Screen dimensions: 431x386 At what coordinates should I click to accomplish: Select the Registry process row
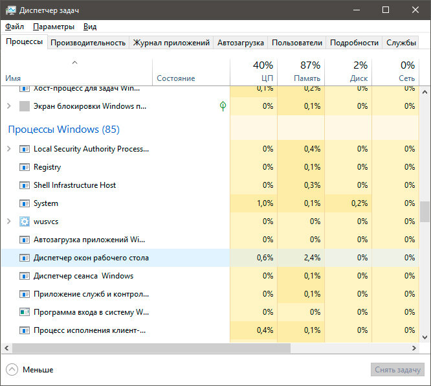tap(210, 167)
